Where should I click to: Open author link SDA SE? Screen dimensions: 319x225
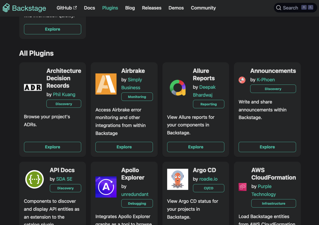point(64,179)
